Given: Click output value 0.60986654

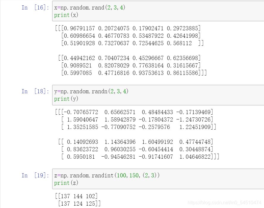Looking at the screenshot, I should 79,36.
